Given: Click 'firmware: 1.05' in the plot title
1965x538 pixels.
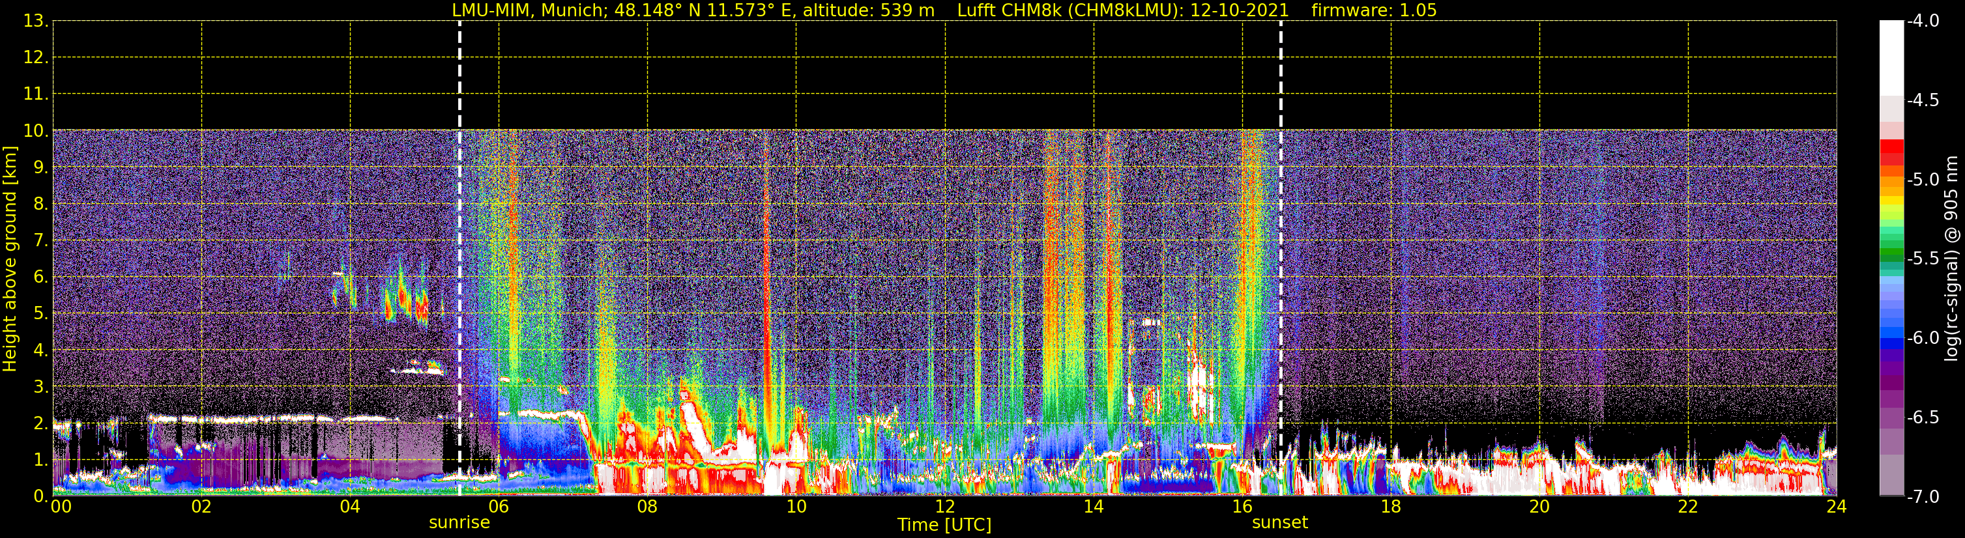Looking at the screenshot, I should tap(1374, 10).
